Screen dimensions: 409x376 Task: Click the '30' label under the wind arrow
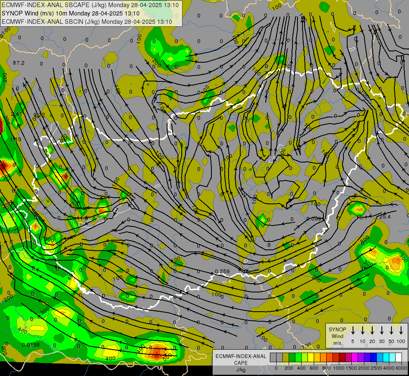click(x=381, y=341)
